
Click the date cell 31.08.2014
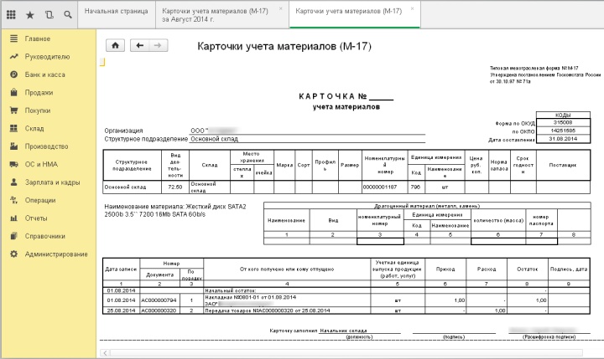pos(563,139)
